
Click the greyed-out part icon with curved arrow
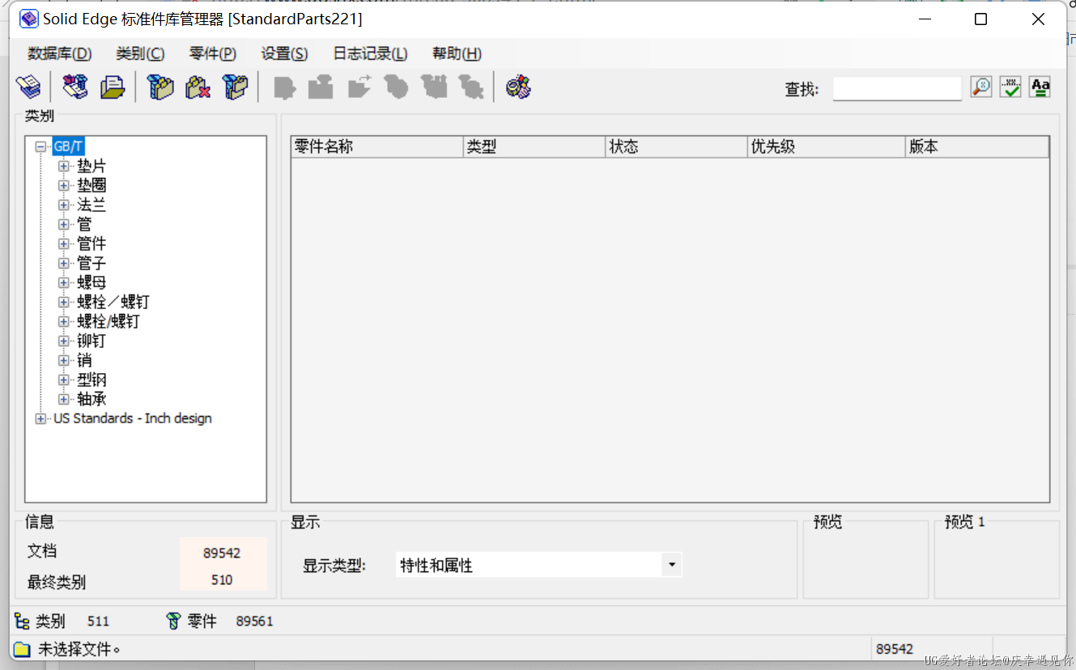359,87
